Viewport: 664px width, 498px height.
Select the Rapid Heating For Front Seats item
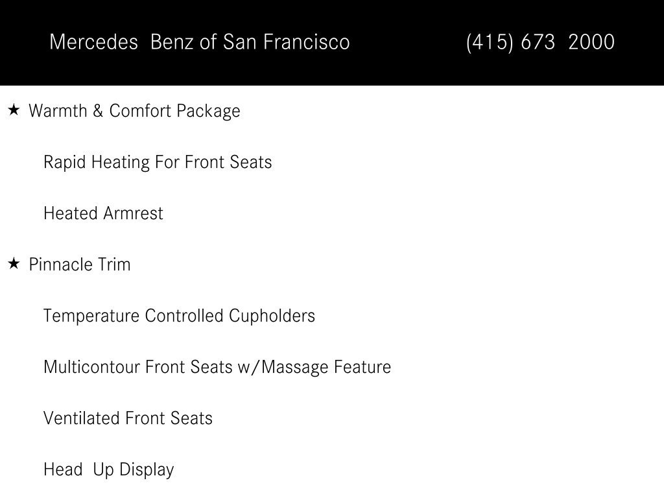[158, 162]
